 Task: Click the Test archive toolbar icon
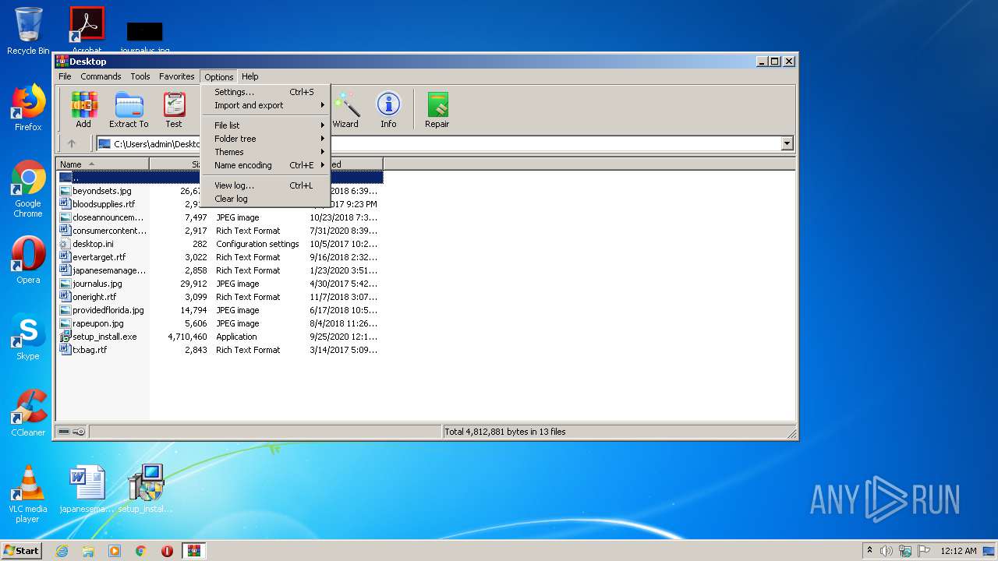174,110
